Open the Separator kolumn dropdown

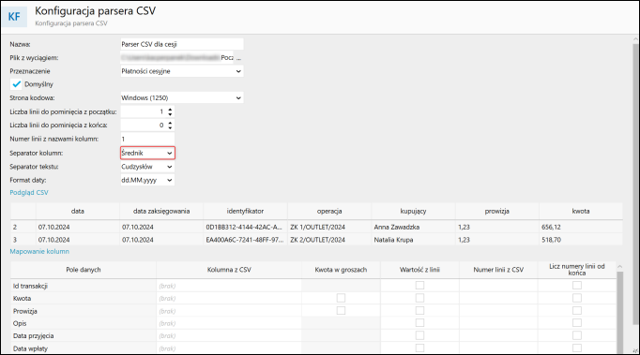(x=147, y=153)
